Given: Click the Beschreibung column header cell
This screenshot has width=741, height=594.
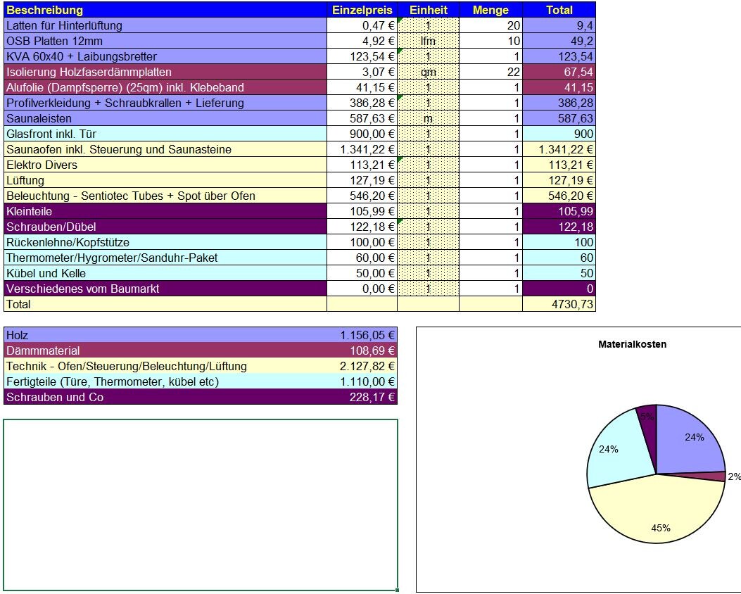Looking at the screenshot, I should 165,10.
